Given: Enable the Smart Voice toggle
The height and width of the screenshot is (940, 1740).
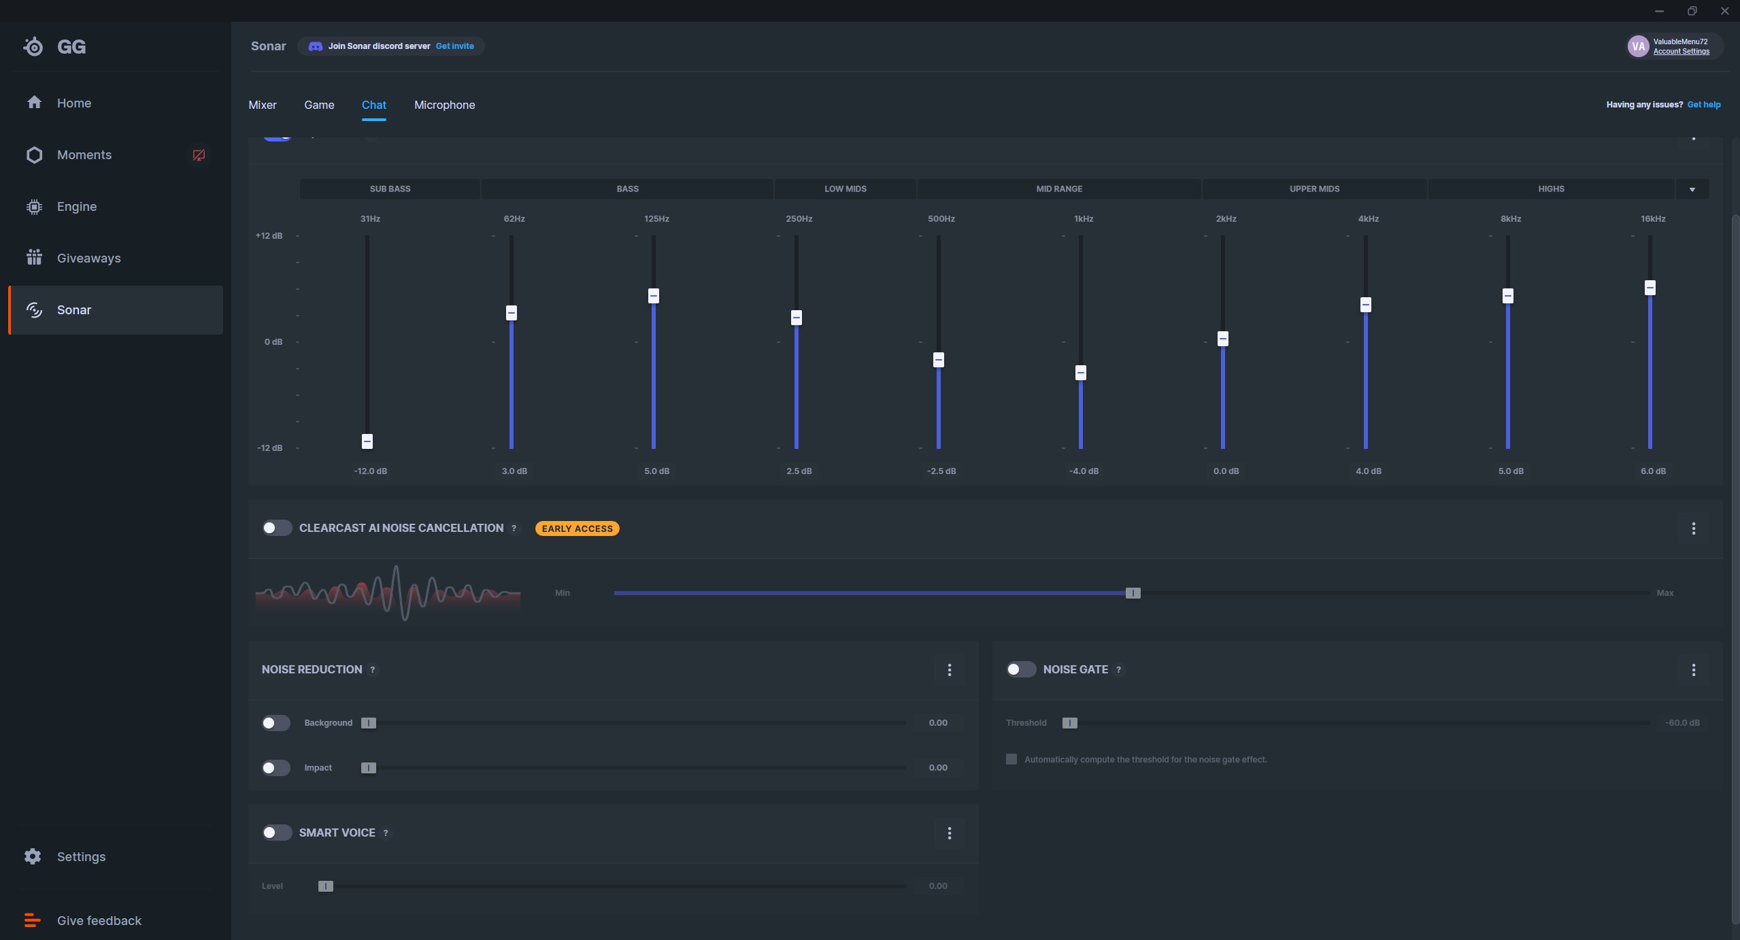Looking at the screenshot, I should pyautogui.click(x=277, y=833).
